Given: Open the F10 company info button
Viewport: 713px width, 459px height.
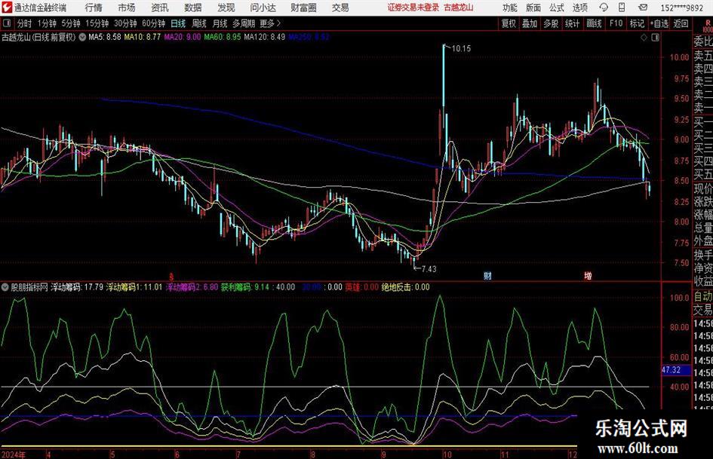Looking at the screenshot, I should 616,23.
